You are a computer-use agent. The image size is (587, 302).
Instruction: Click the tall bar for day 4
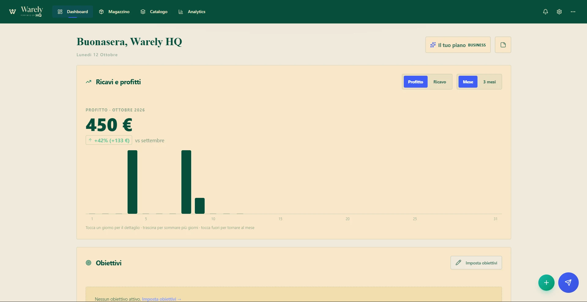click(x=132, y=182)
